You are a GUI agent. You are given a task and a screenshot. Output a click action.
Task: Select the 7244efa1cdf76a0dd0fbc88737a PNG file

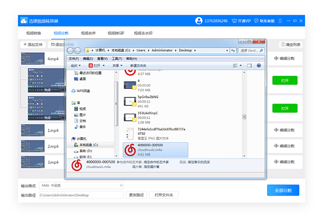click(x=156, y=133)
